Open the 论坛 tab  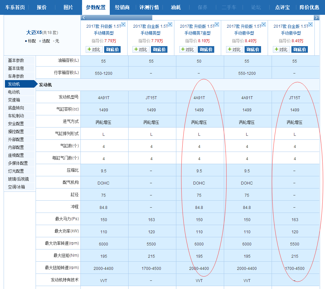pyautogui.click(x=256, y=8)
